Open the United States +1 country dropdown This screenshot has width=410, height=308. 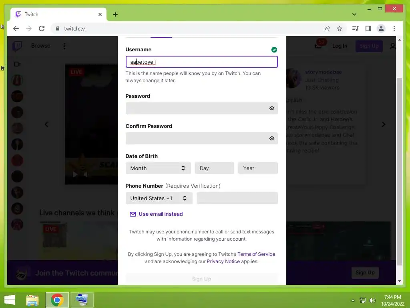pyautogui.click(x=159, y=198)
